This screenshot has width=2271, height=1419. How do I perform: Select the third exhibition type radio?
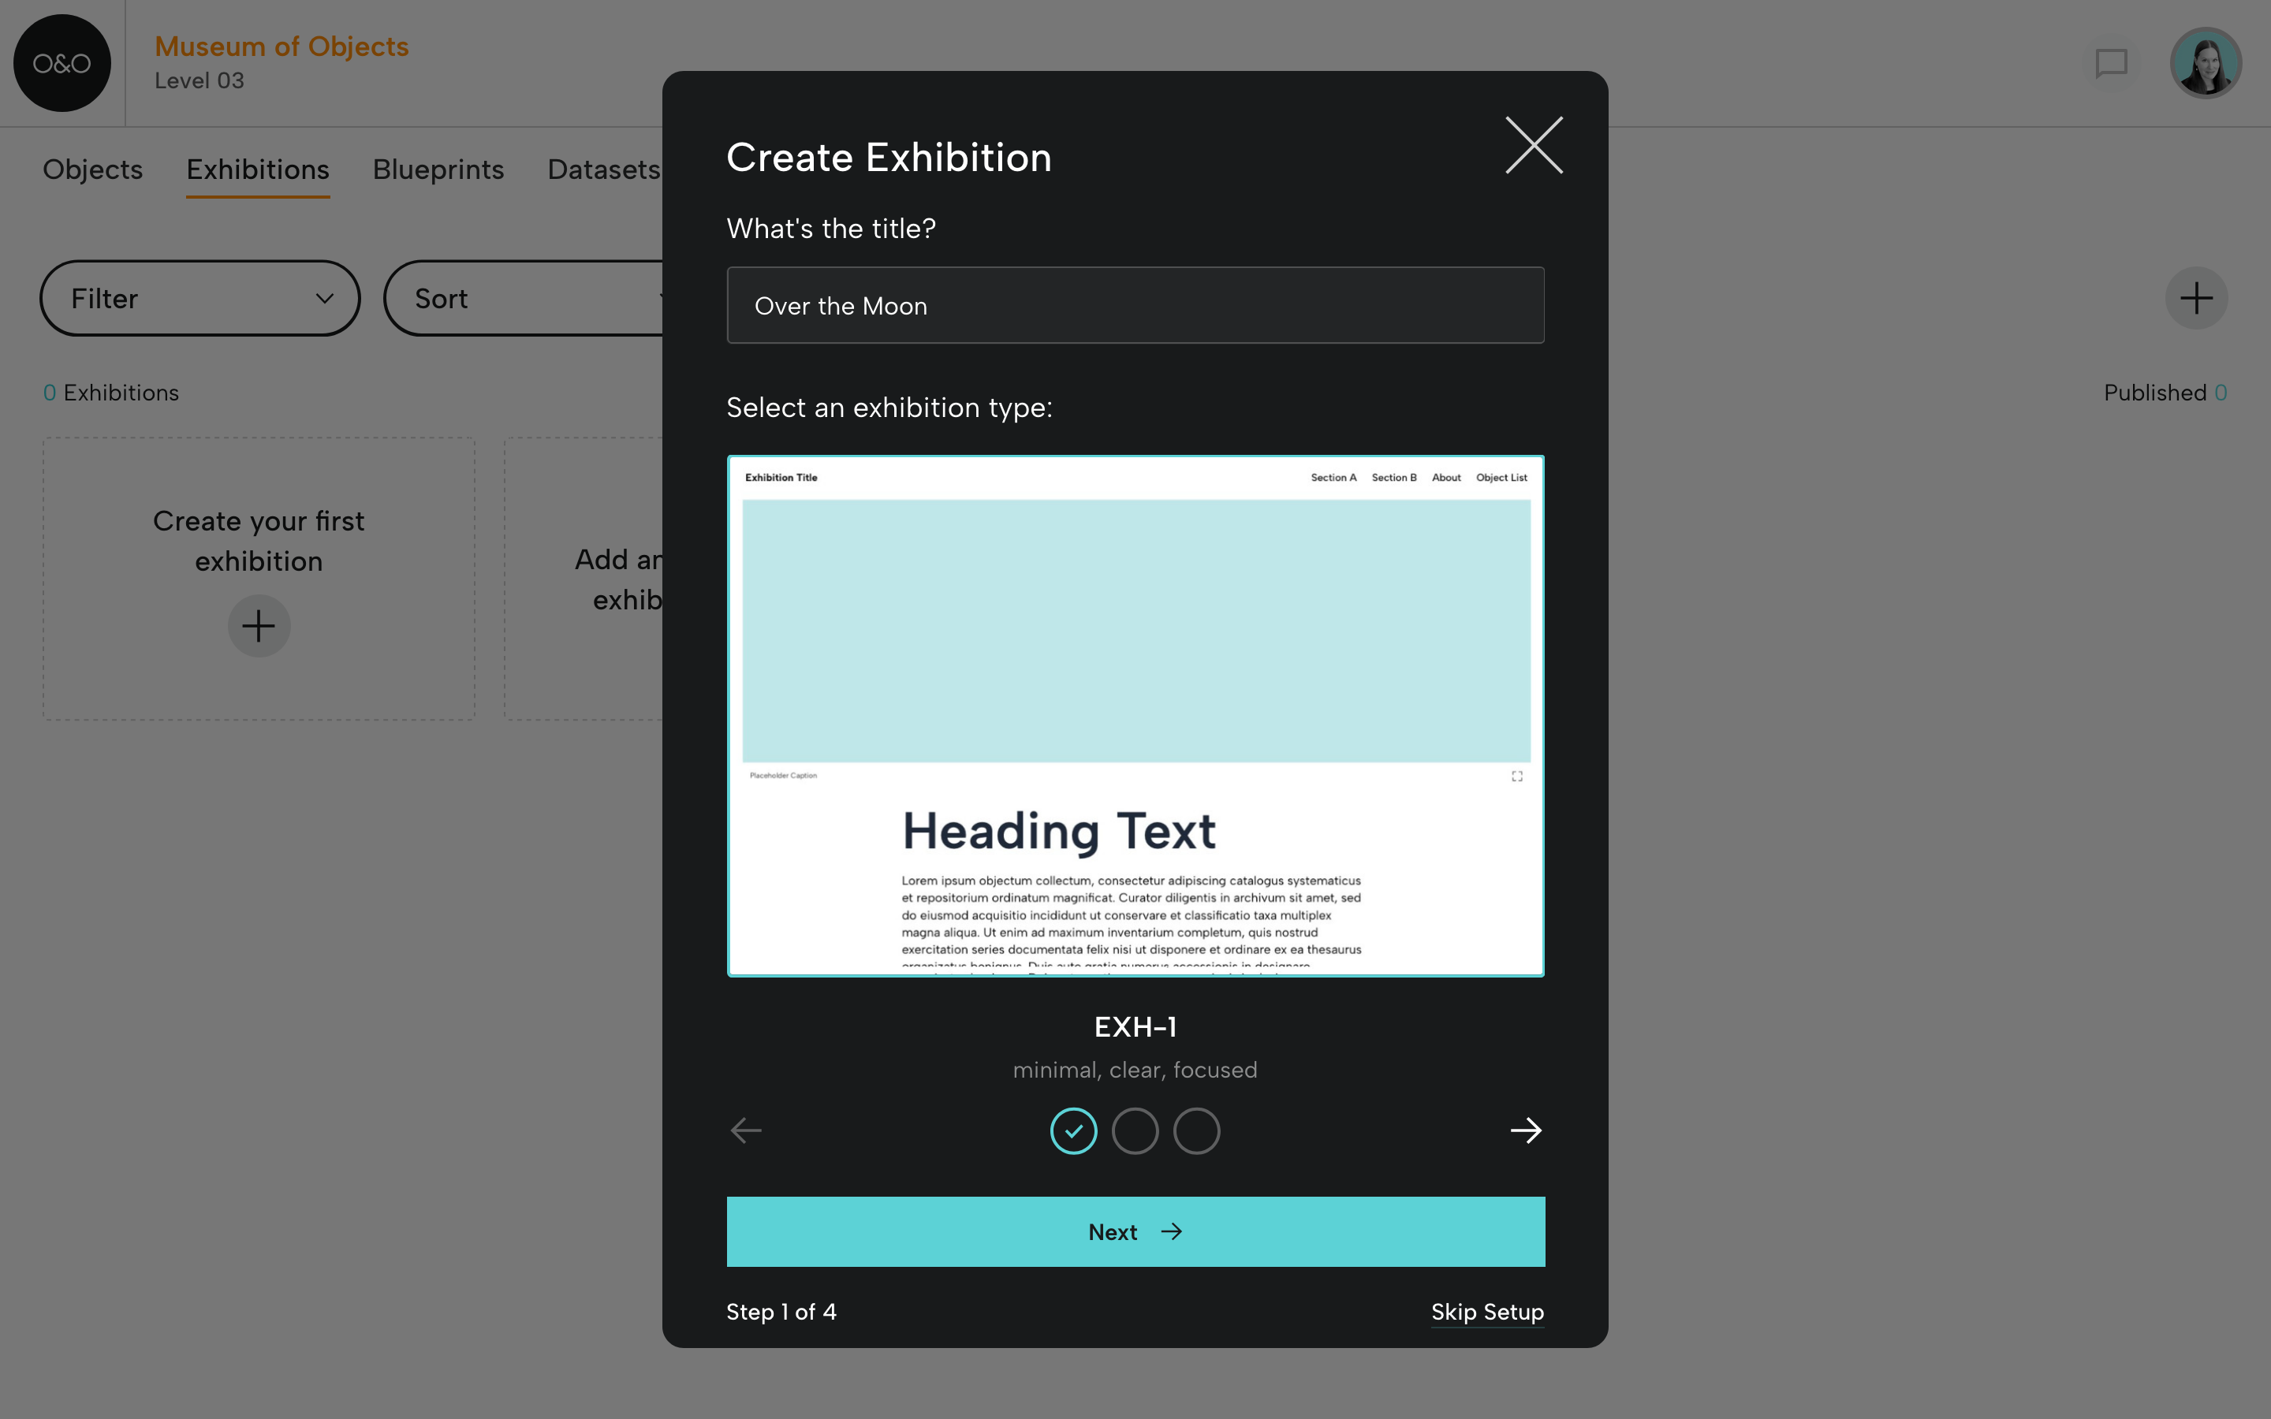(1196, 1131)
